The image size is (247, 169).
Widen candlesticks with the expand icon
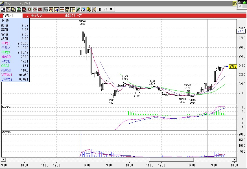point(30,10)
